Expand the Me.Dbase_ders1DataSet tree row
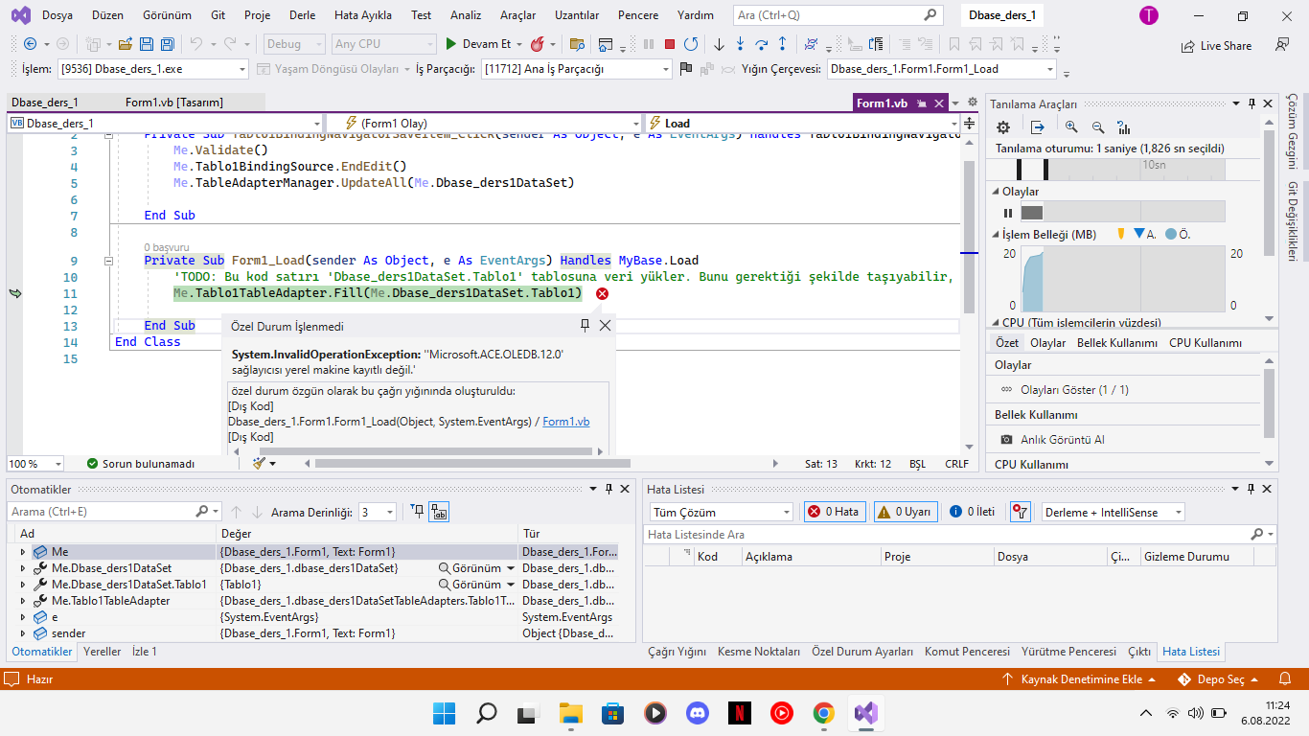 23,568
